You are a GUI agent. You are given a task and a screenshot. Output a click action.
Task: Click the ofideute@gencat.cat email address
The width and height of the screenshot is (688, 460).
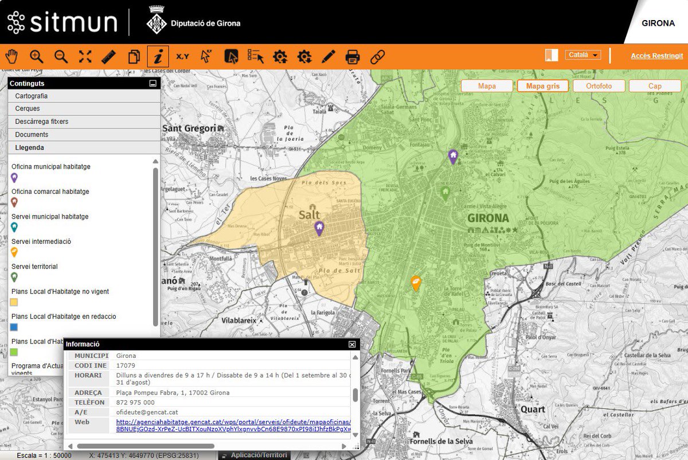pos(147,412)
